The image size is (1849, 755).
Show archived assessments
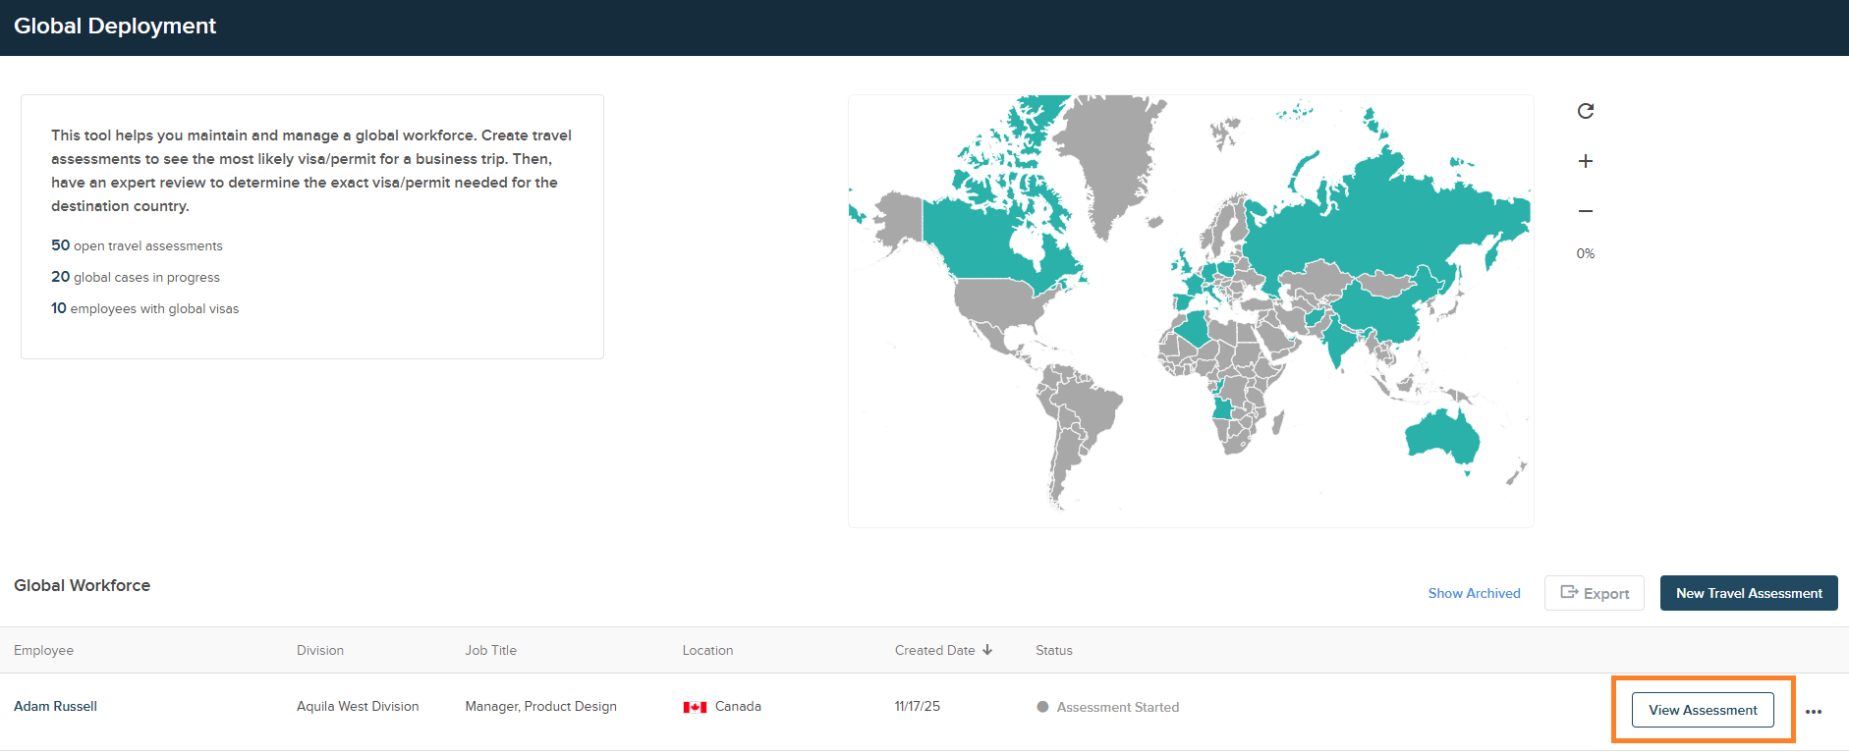coord(1474,593)
